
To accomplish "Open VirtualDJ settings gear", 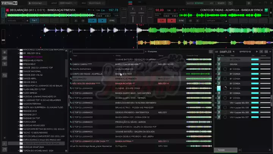I will click(249, 3).
